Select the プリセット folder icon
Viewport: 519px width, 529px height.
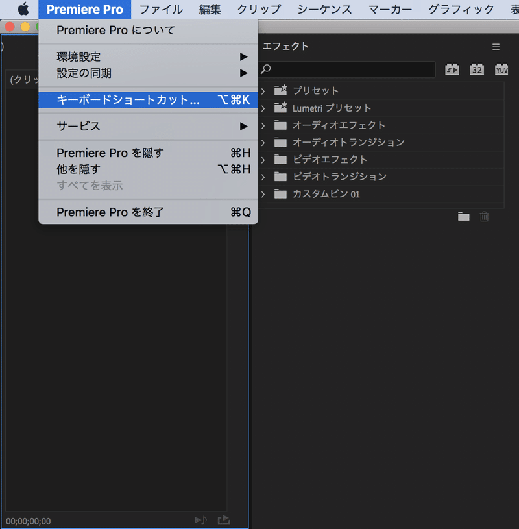(280, 90)
